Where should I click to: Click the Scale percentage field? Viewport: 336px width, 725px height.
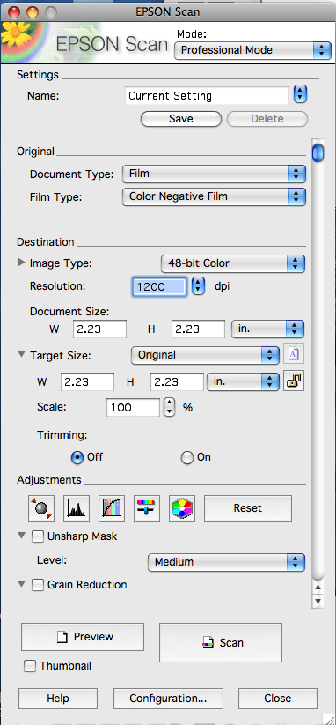coord(134,407)
